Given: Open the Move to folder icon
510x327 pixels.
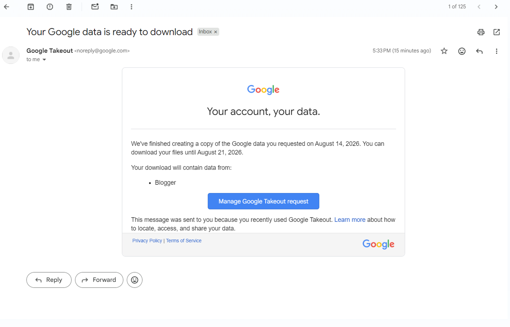Looking at the screenshot, I should (x=114, y=7).
